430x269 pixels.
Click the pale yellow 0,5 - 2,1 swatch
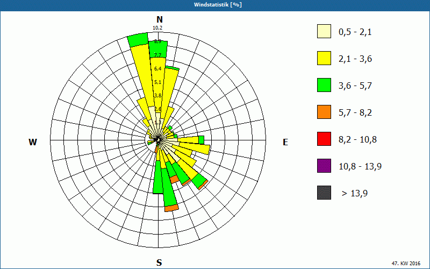coord(324,31)
